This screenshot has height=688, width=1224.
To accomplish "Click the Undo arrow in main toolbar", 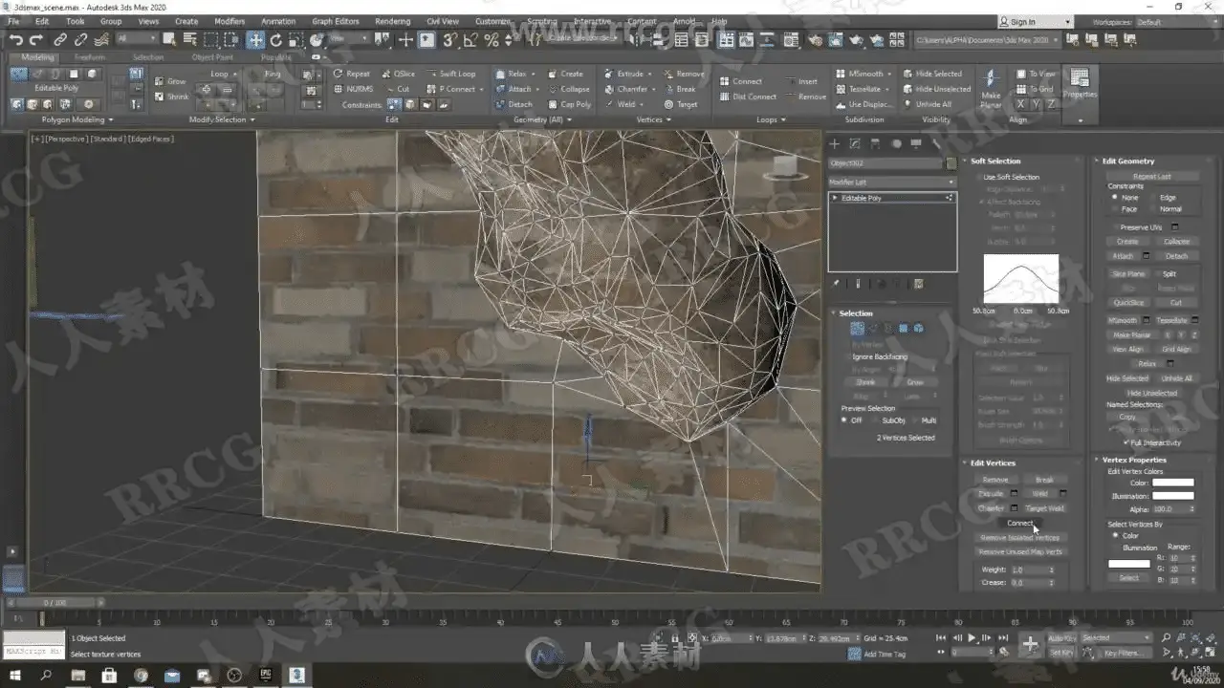I will pos(16,40).
